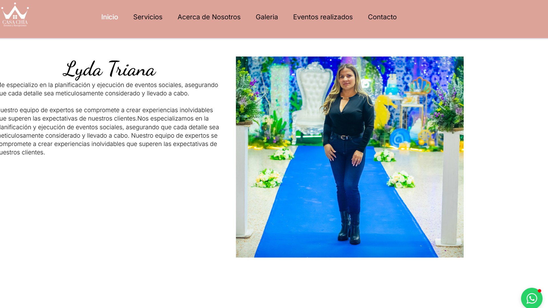Screen dimensions: 548x308
Task: Click the red notification dot on WhatsApp
Action: pyautogui.click(x=539, y=291)
